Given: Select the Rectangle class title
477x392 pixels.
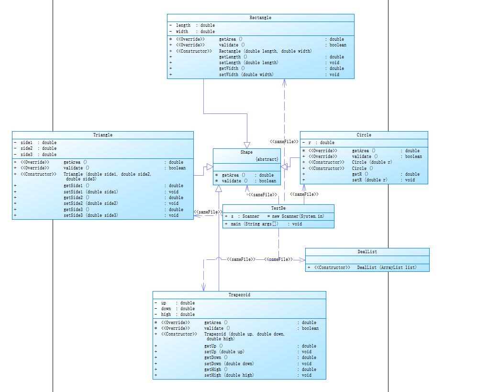Looking at the screenshot, I should tap(260, 18).
